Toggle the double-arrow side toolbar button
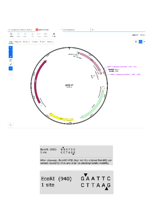 (11, 60)
